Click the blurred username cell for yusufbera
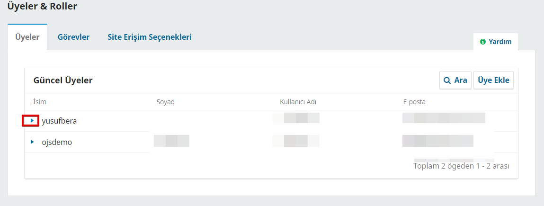The width and height of the screenshot is (544, 206). [x=296, y=118]
